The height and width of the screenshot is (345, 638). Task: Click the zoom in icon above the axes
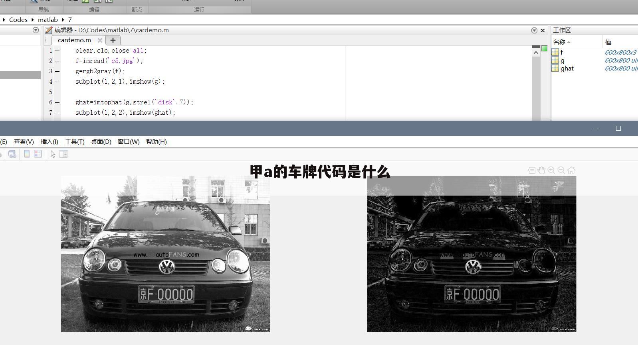tap(551, 170)
